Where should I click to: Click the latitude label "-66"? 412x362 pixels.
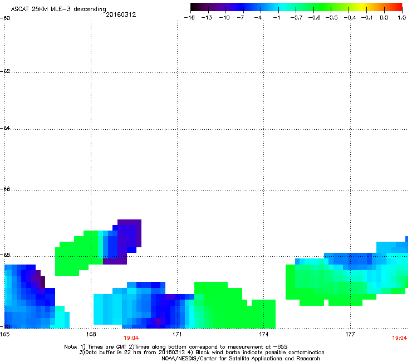[5, 189]
